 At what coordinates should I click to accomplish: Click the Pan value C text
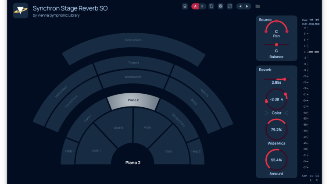[276, 32]
